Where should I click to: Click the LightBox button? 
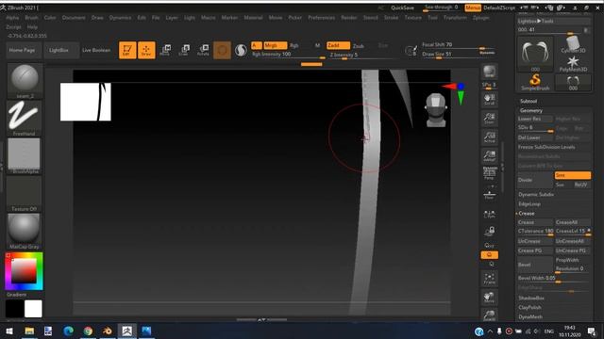pyautogui.click(x=59, y=50)
